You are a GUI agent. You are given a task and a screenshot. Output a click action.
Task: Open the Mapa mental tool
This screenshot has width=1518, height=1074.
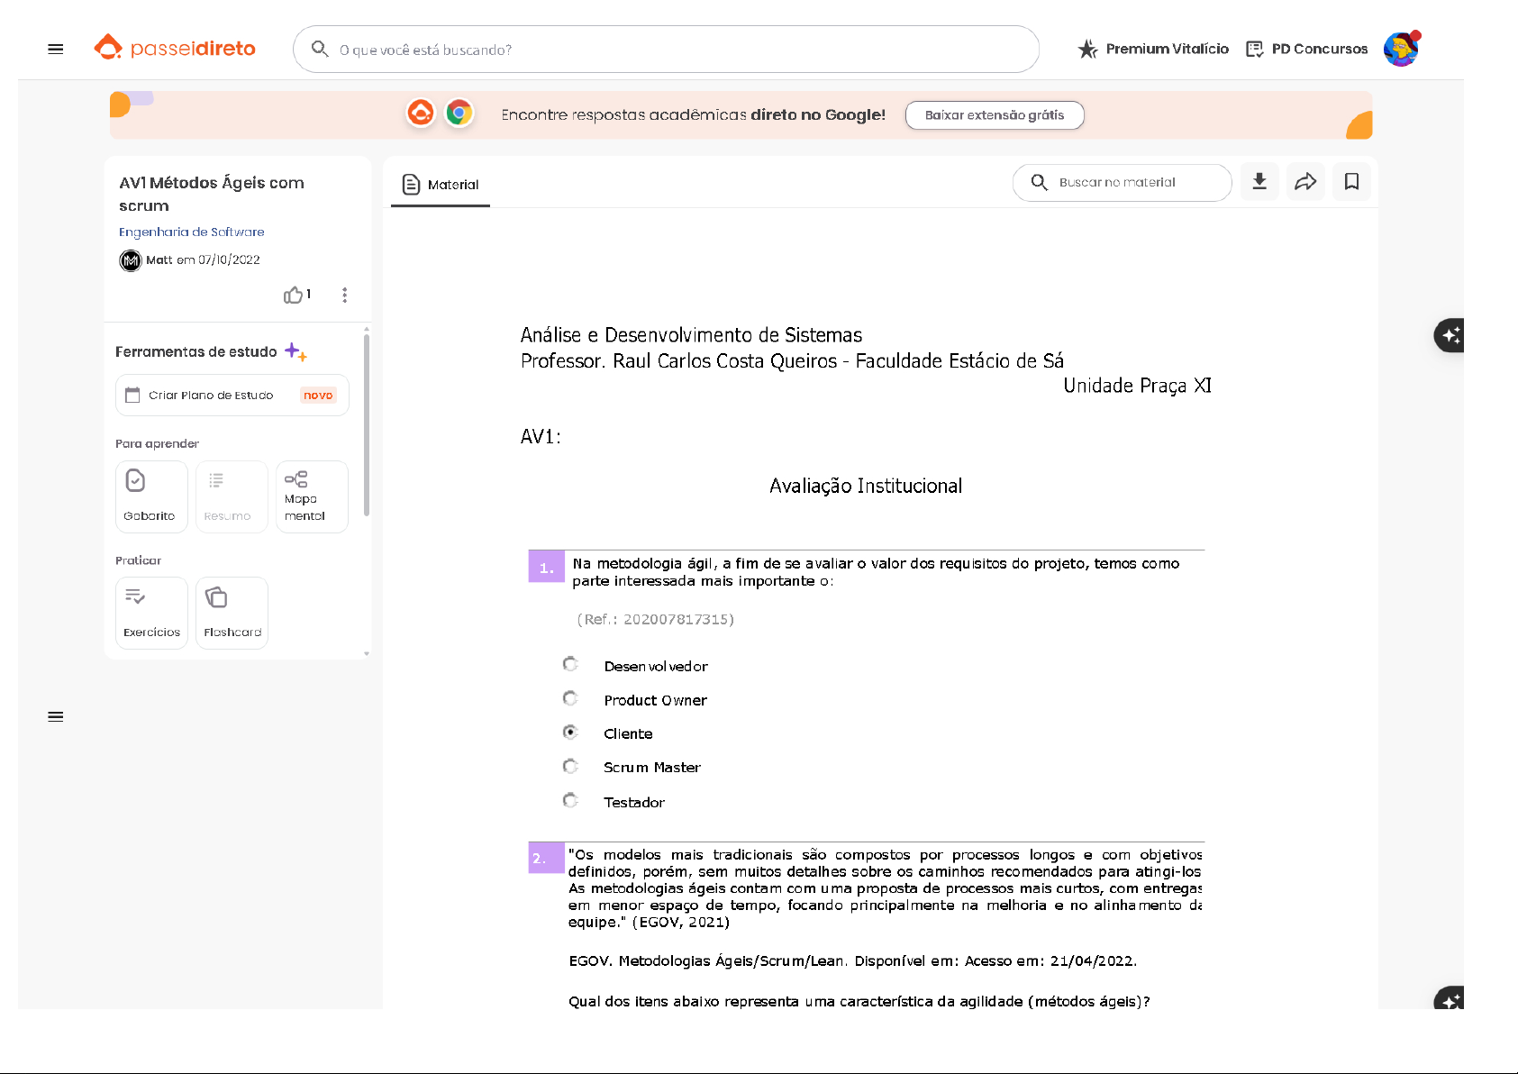(x=312, y=496)
